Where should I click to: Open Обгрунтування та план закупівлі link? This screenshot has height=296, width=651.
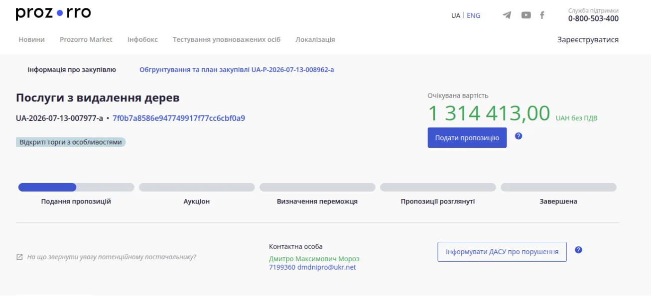237,70
